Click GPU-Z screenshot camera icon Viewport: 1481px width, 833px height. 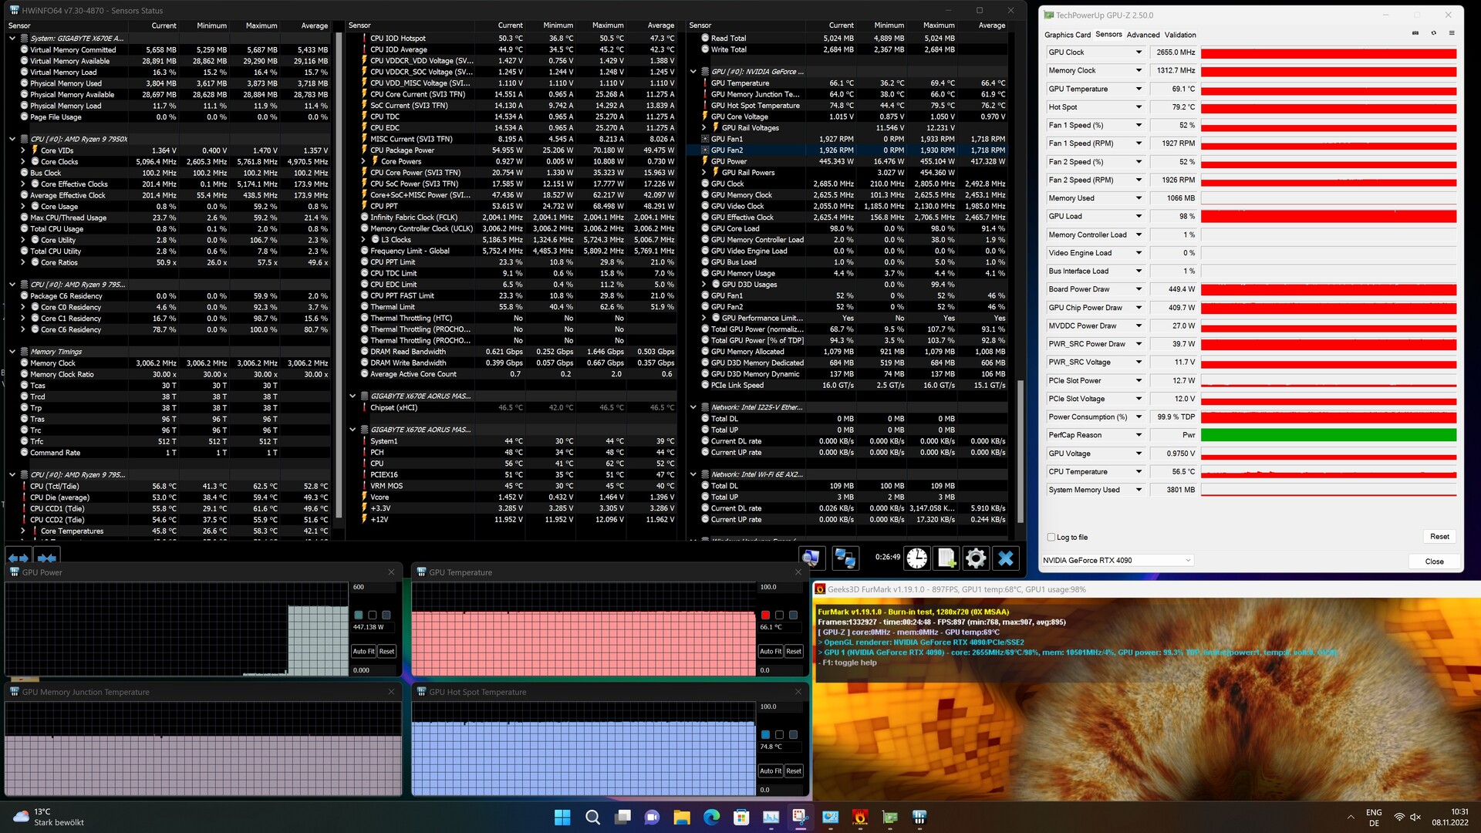click(1415, 33)
